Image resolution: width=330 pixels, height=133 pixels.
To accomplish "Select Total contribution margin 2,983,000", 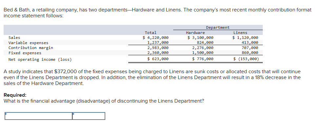I will (158, 48).
